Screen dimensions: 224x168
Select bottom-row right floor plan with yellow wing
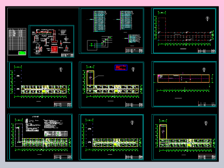pyautogui.click(x=184, y=137)
